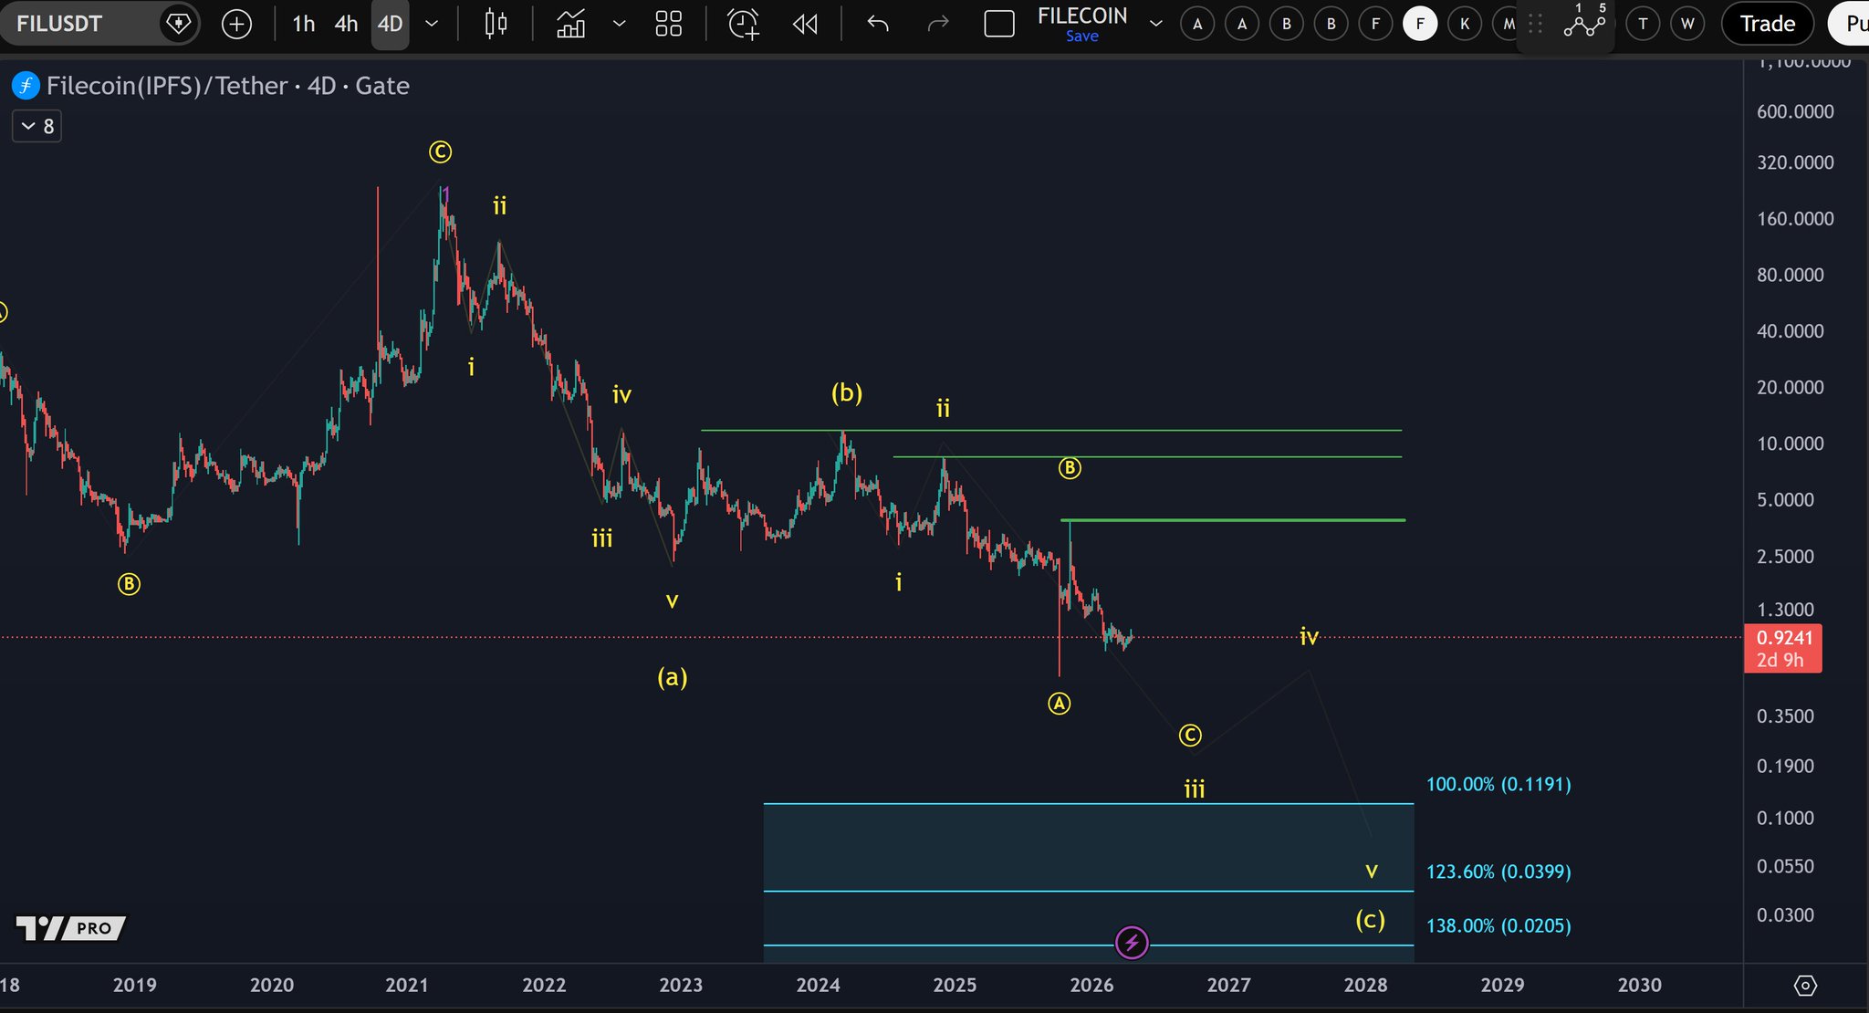Image resolution: width=1869 pixels, height=1013 pixels.
Task: Undo the last chart action
Action: (x=878, y=24)
